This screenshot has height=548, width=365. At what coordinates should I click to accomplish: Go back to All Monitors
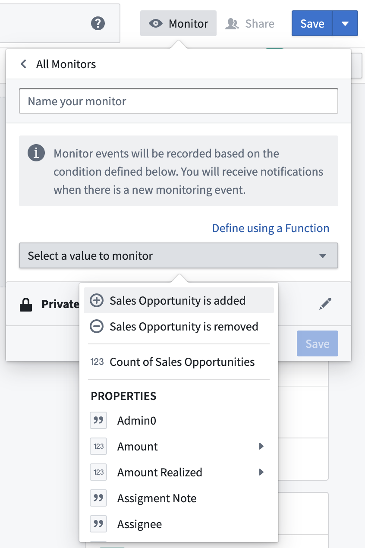coord(58,64)
